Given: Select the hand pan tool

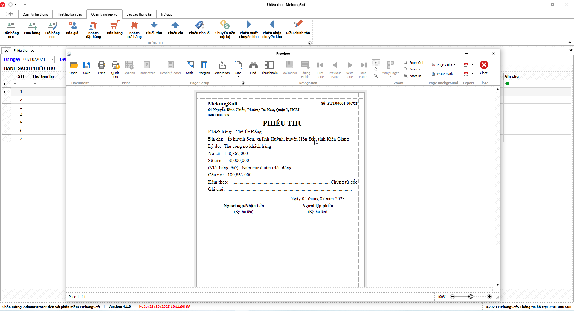Looking at the screenshot, I should coord(376,69).
